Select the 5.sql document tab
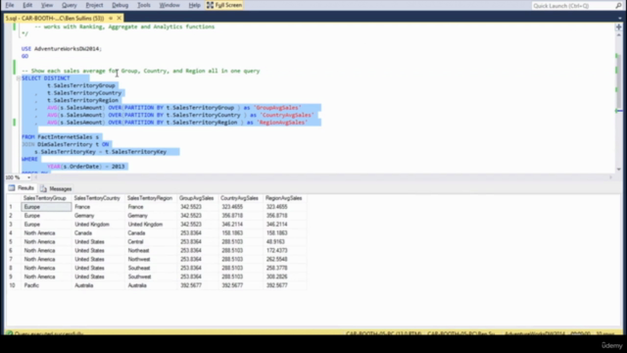 point(55,18)
